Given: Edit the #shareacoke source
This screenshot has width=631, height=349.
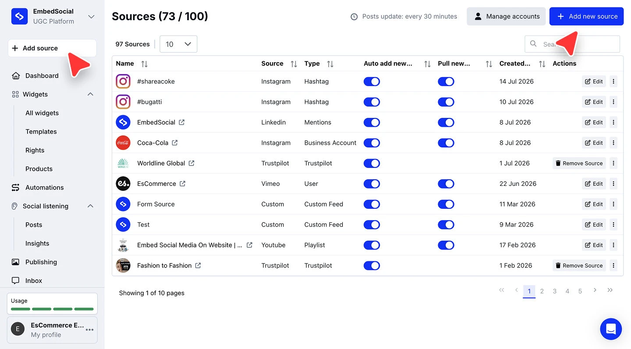Looking at the screenshot, I should pyautogui.click(x=594, y=81).
